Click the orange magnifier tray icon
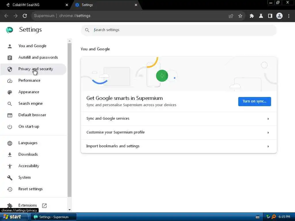 click(x=274, y=217)
